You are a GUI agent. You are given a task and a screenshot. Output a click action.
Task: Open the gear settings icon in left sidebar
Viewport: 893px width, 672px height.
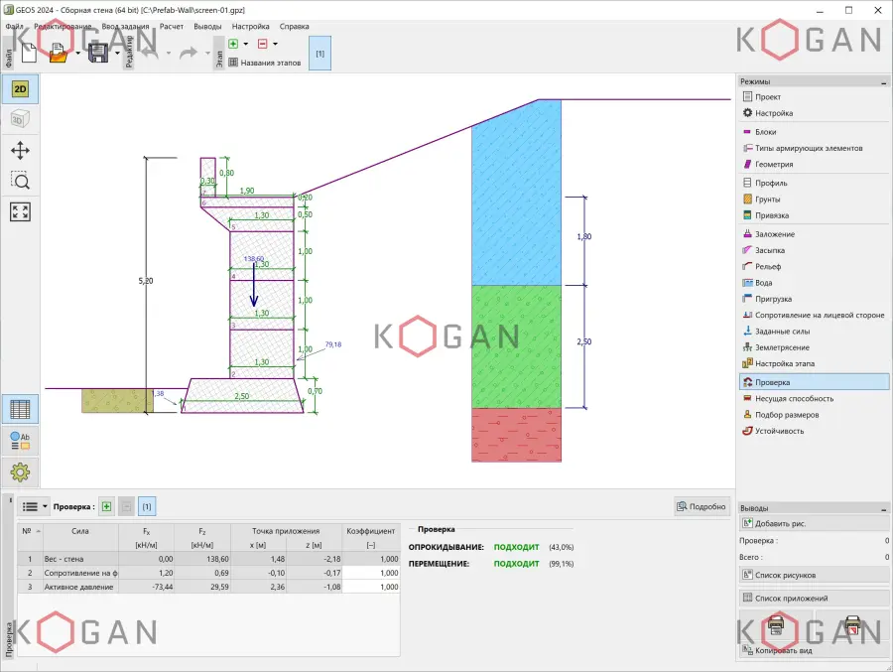point(20,471)
